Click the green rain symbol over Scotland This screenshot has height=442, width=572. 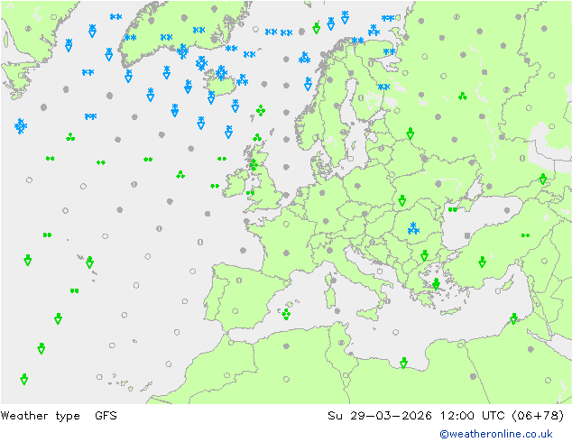pyautogui.click(x=254, y=165)
